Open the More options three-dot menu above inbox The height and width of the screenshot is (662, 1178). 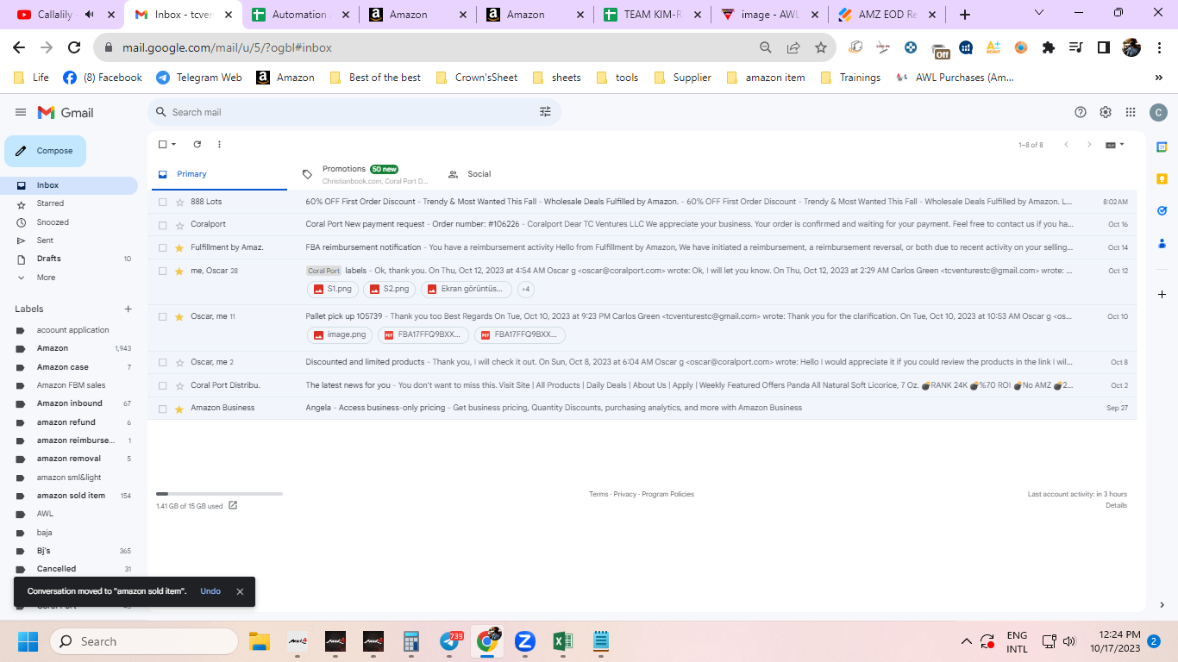[x=219, y=144]
